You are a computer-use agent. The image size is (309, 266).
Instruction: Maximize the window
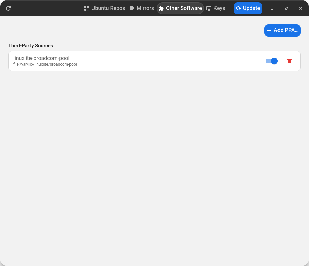(287, 8)
